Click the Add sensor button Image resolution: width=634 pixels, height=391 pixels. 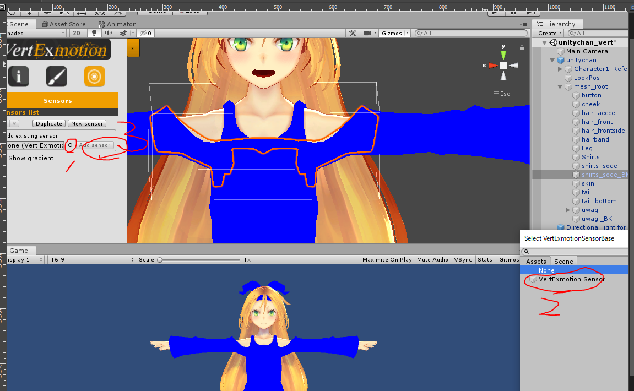pyautogui.click(x=95, y=145)
